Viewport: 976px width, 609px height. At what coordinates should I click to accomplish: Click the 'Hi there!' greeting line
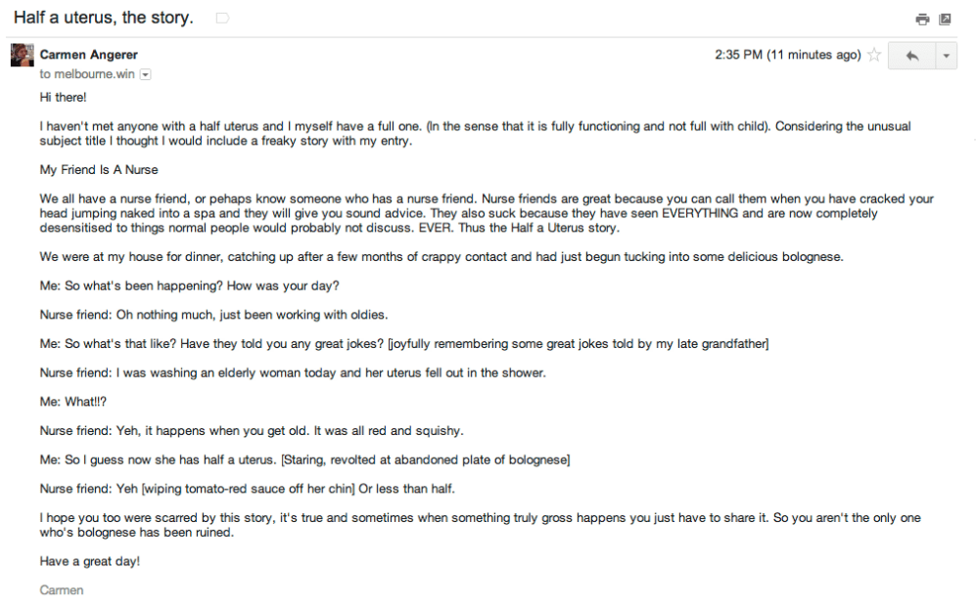[x=63, y=97]
